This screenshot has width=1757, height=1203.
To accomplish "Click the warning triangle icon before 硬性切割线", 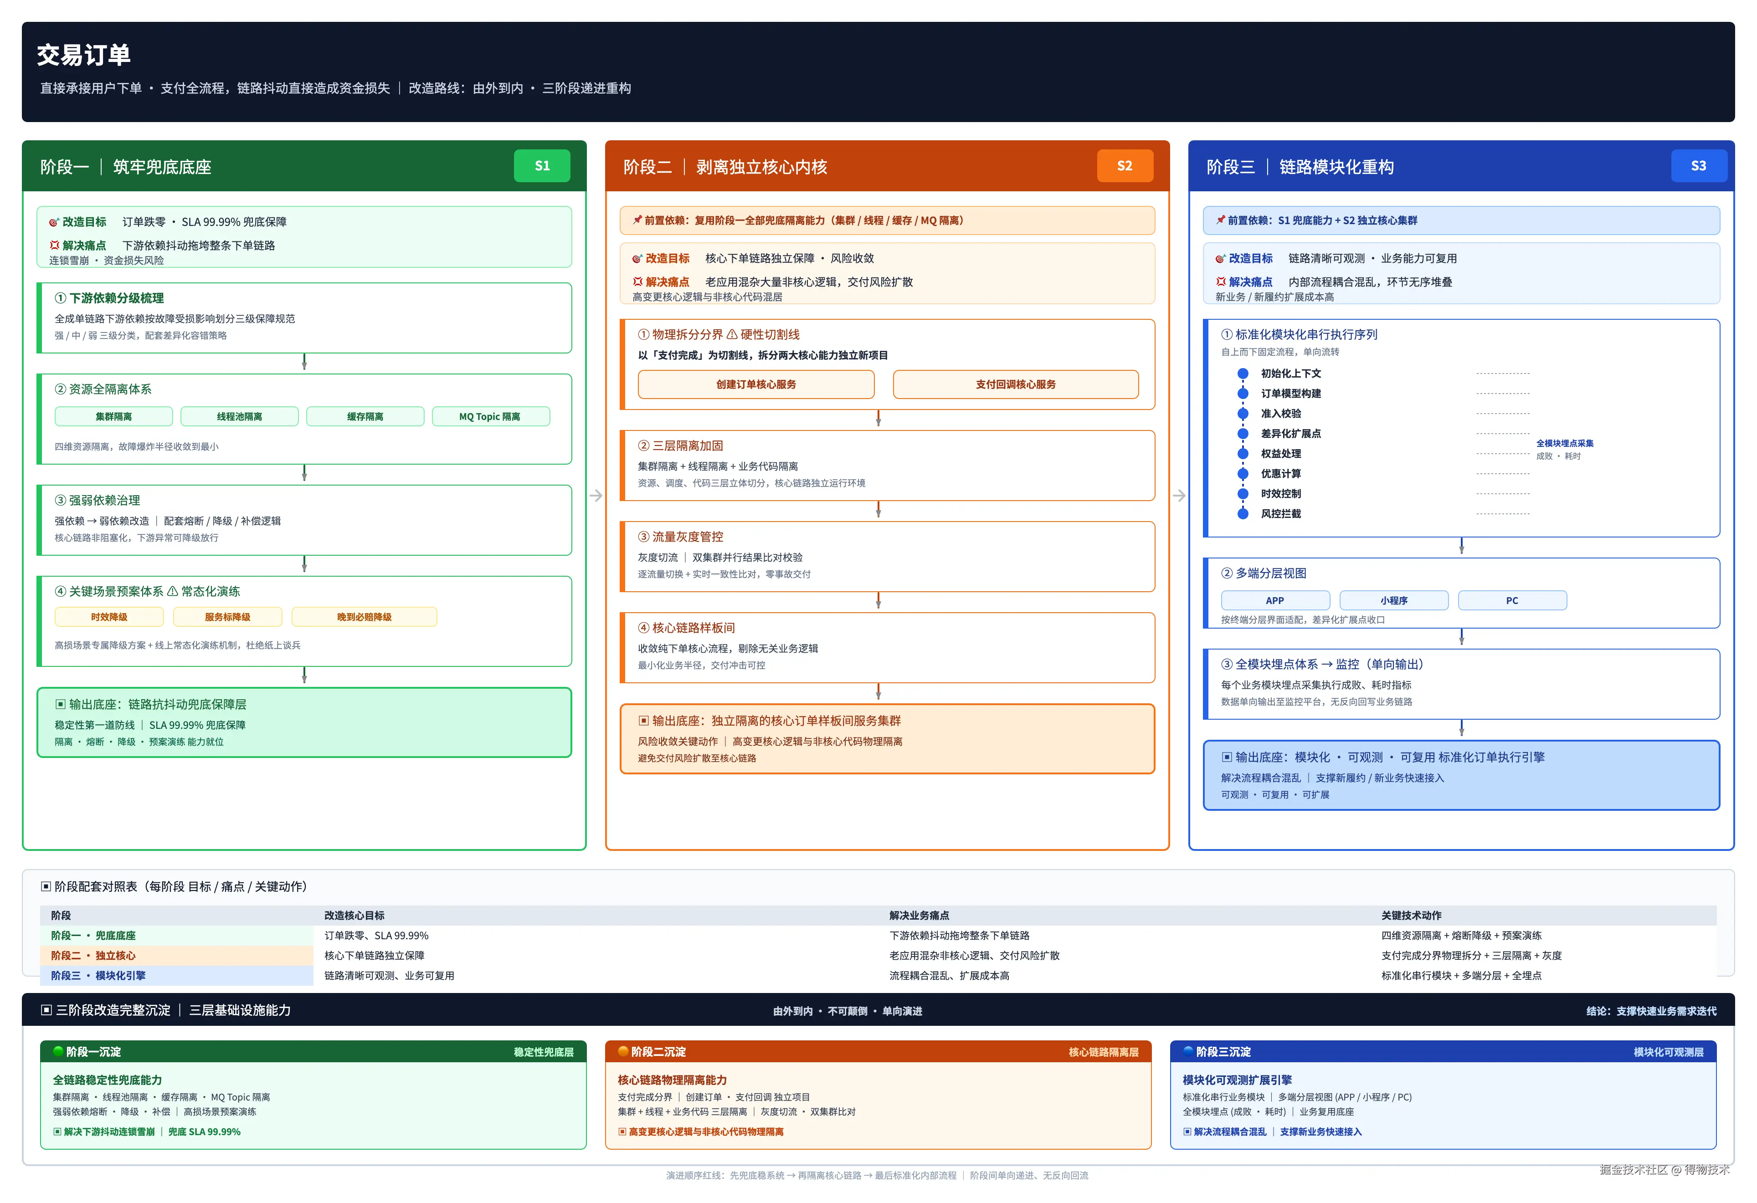I will tap(732, 334).
